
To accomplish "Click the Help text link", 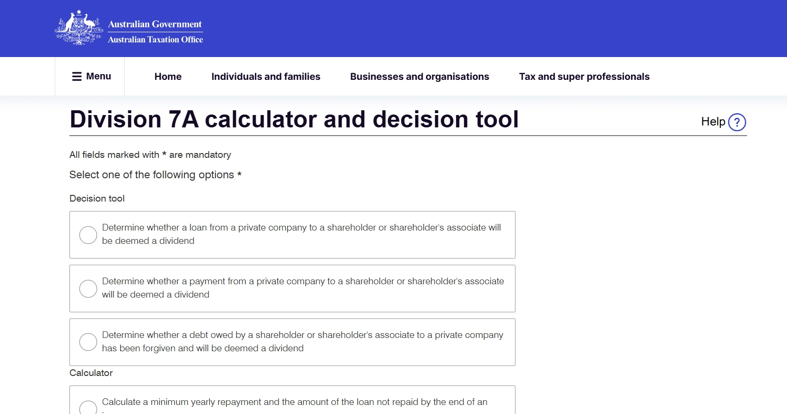I will pos(712,122).
